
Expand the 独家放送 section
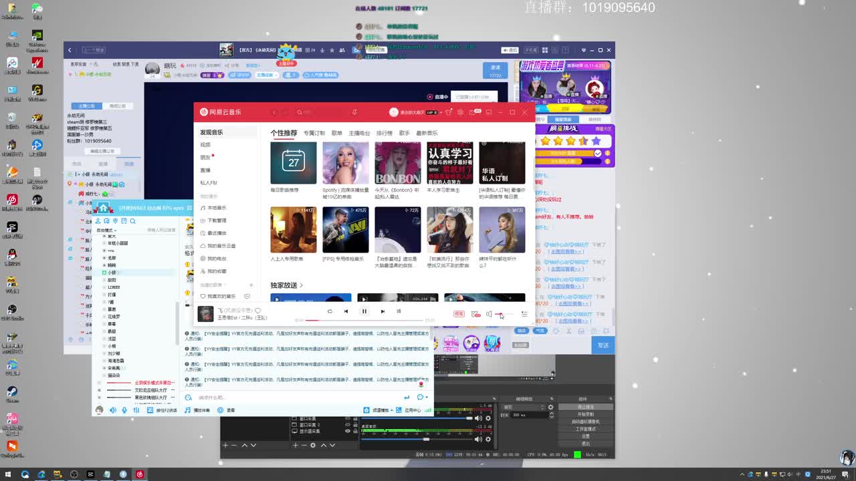tap(287, 285)
